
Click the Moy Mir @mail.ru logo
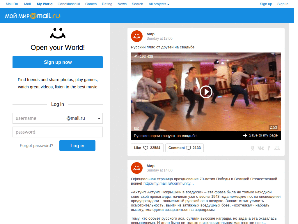click(x=33, y=16)
